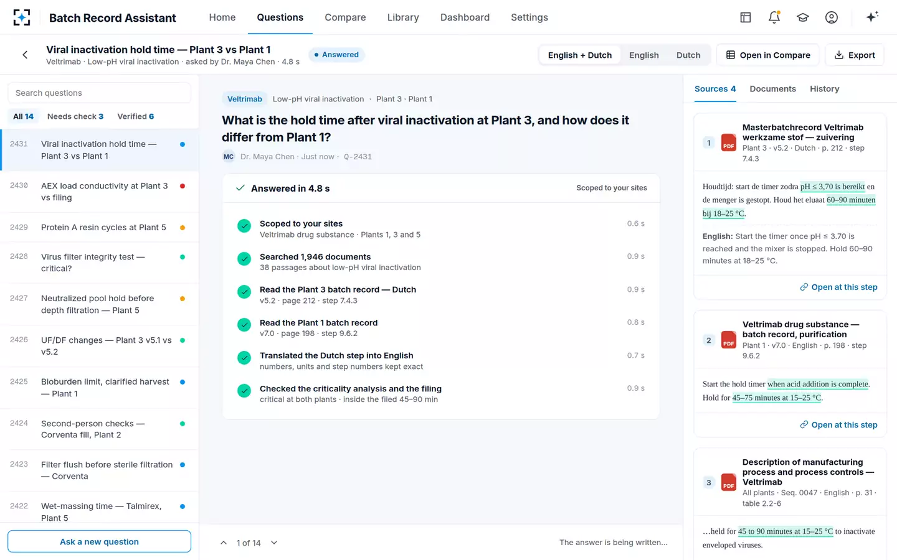Open at this step link for Plant 3 source
The image size is (897, 560).
pos(838,287)
